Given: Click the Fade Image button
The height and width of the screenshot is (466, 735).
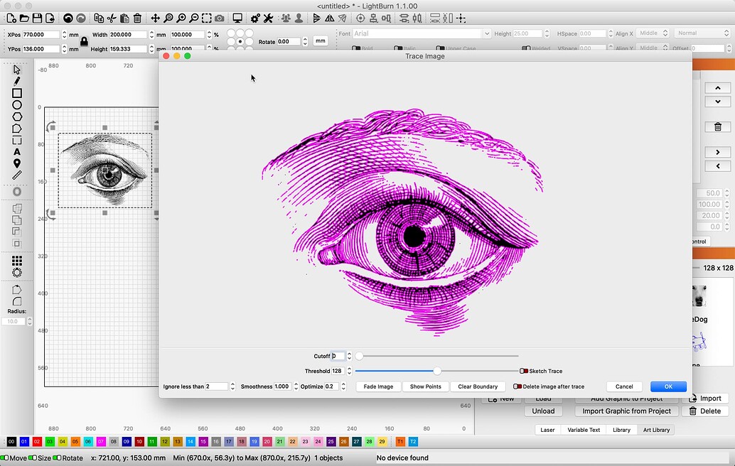Looking at the screenshot, I should click(378, 386).
